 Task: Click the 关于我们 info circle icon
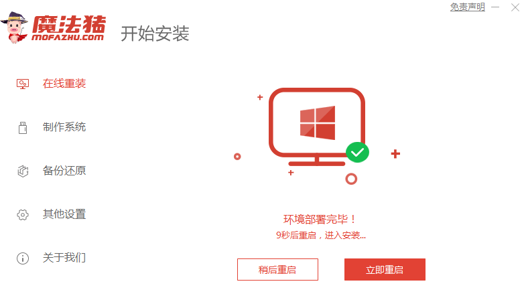pyautogui.click(x=23, y=258)
